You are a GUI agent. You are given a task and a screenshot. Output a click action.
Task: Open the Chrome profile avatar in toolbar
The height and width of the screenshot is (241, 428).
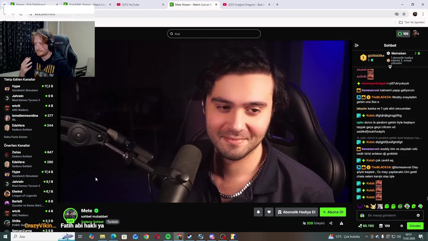click(x=415, y=14)
